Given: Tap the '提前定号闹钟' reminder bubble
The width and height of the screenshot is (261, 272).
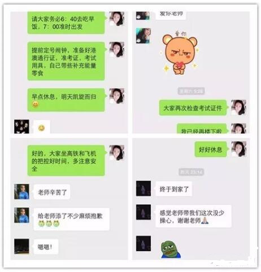Looking at the screenshot, I should [x=66, y=62].
